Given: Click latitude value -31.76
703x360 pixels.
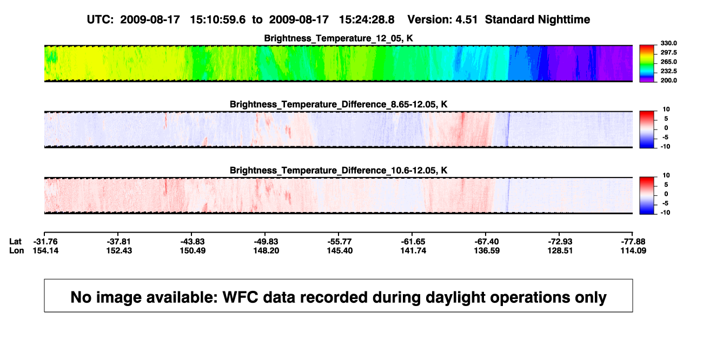Looking at the screenshot, I should tap(44, 241).
